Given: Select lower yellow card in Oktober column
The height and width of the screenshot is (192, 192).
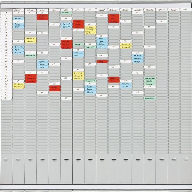Looking at the screenshot, I should (126, 47).
